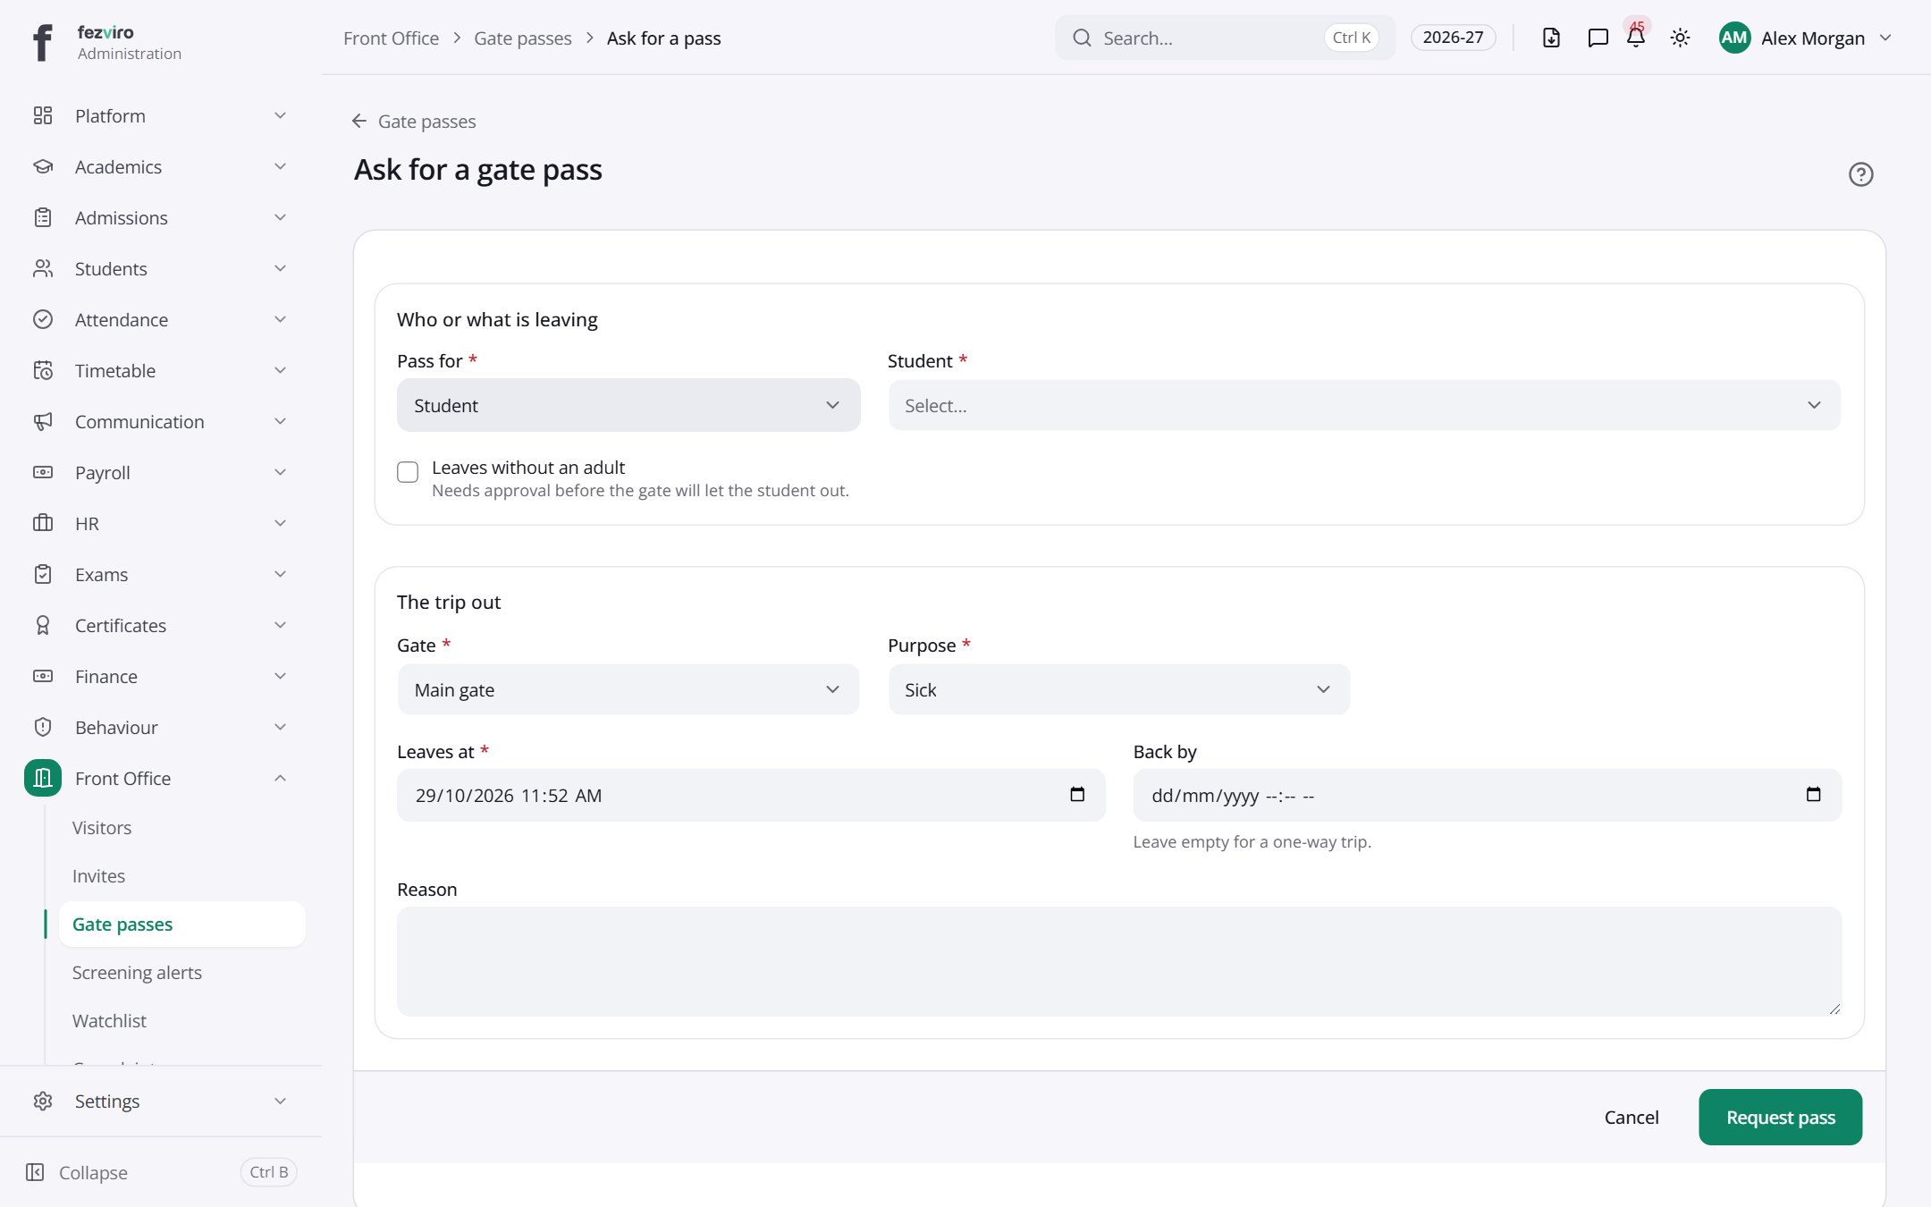Click the Students people icon
1931x1207 pixels.
43,268
